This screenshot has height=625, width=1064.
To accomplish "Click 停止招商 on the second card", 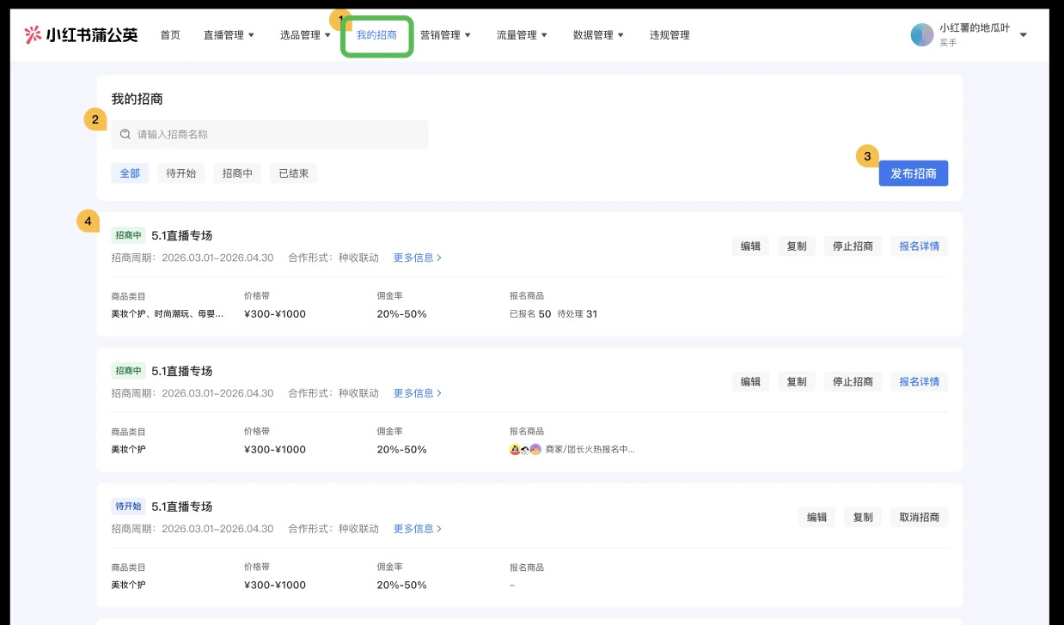I will coord(853,382).
